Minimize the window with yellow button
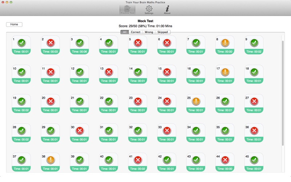The image size is (291, 182). (7, 2)
